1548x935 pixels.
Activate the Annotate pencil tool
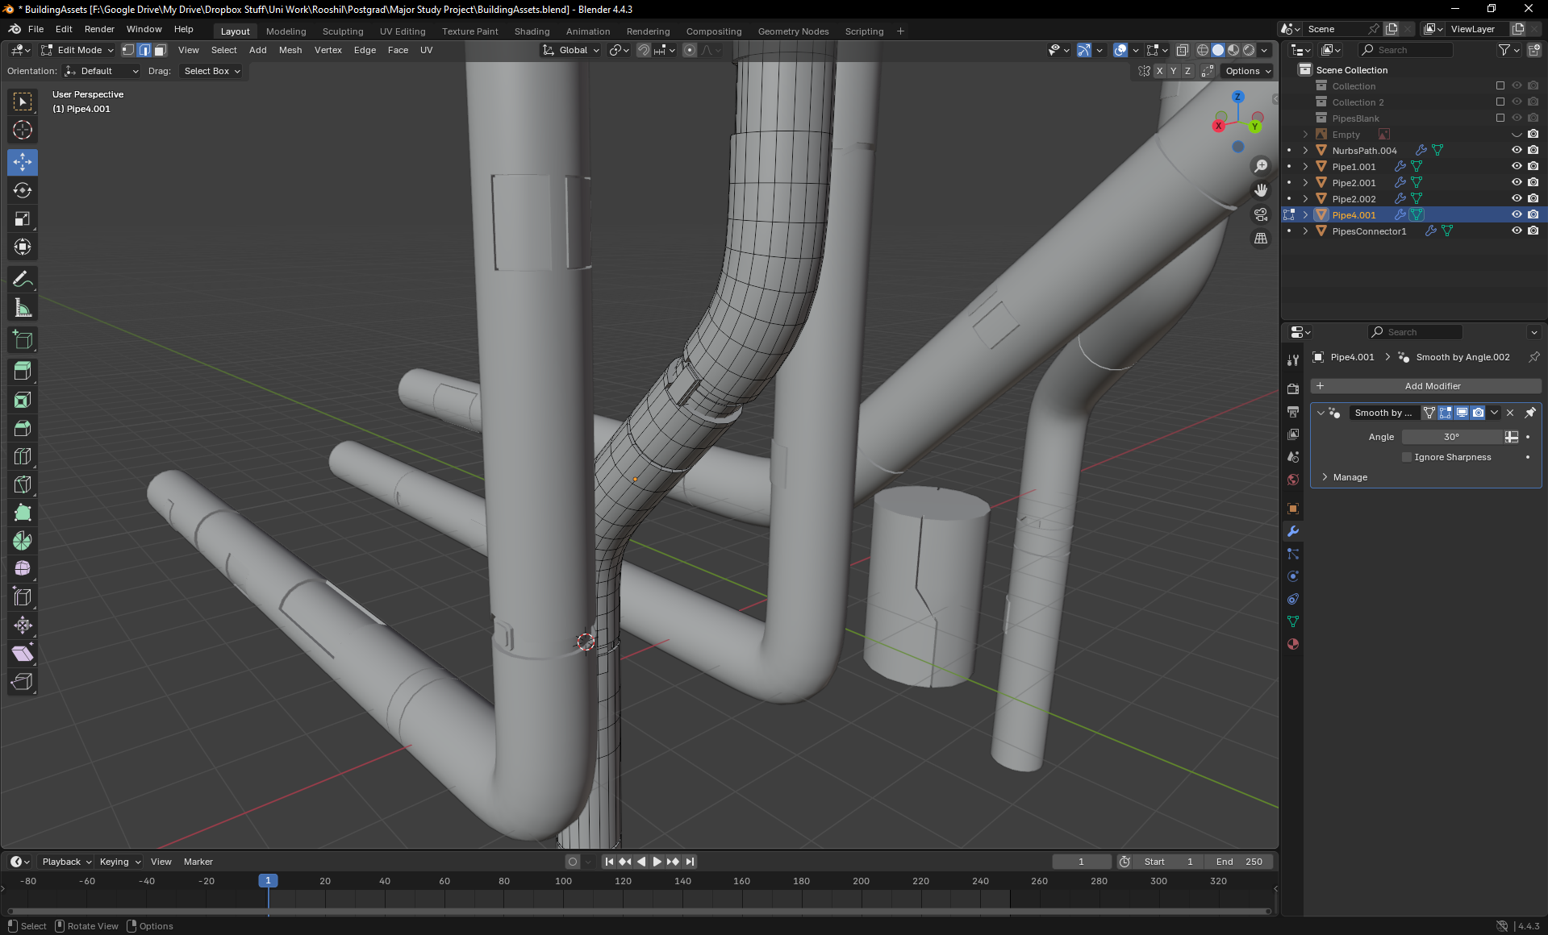(23, 280)
